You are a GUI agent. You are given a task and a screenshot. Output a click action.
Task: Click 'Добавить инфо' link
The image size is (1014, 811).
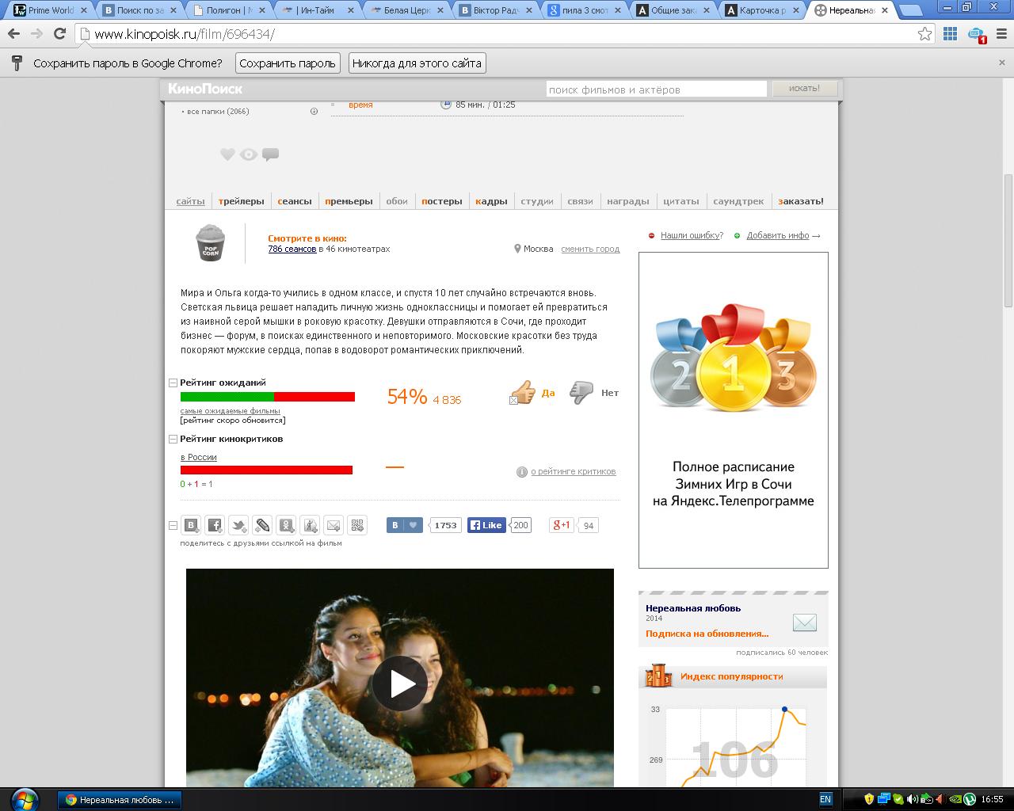click(x=778, y=235)
